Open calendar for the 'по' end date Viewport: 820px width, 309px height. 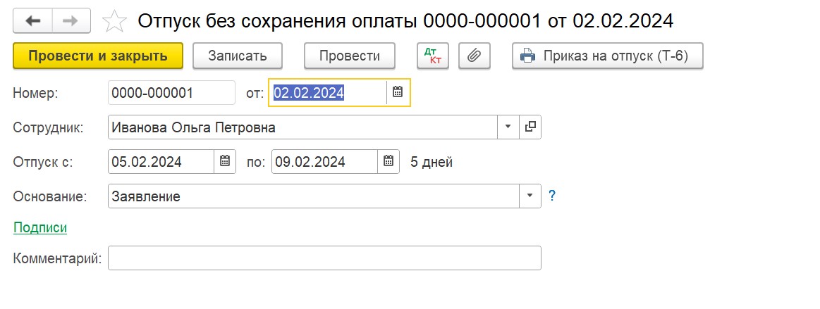[x=388, y=161]
